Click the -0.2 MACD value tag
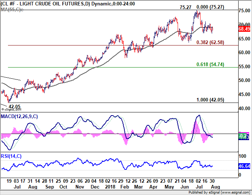The width and height of the screenshot is (252, 195). (243, 136)
